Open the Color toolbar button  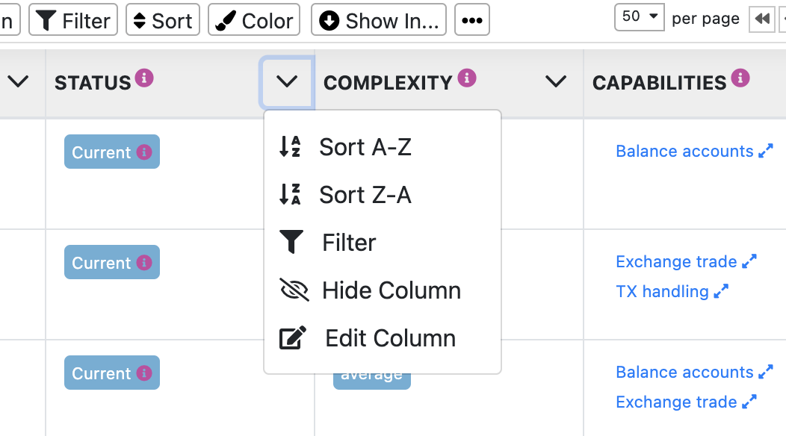pos(253,19)
